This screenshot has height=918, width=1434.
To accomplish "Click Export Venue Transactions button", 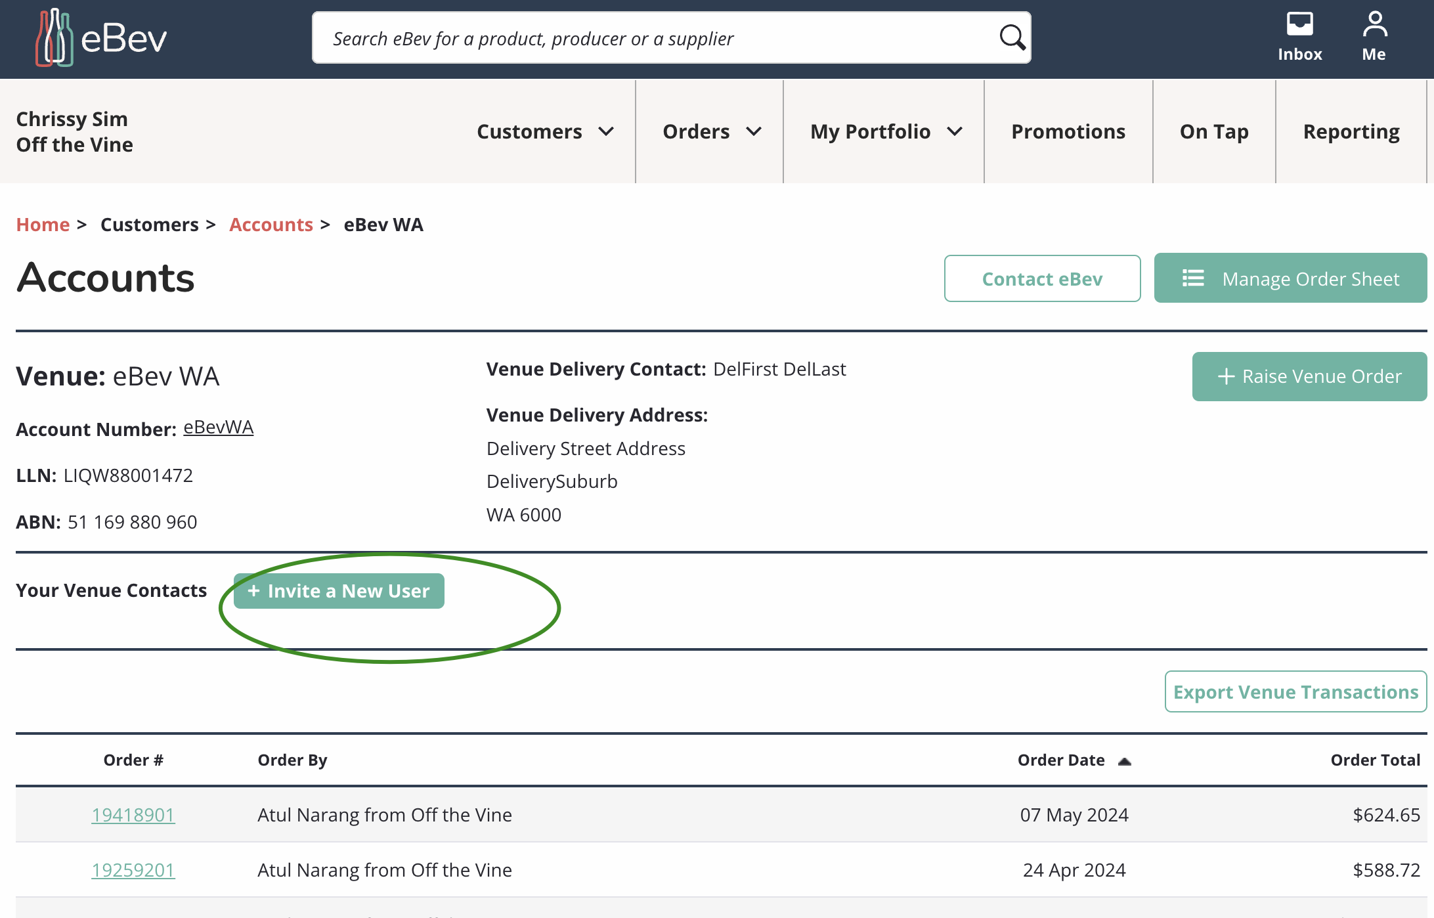I will pos(1295,692).
